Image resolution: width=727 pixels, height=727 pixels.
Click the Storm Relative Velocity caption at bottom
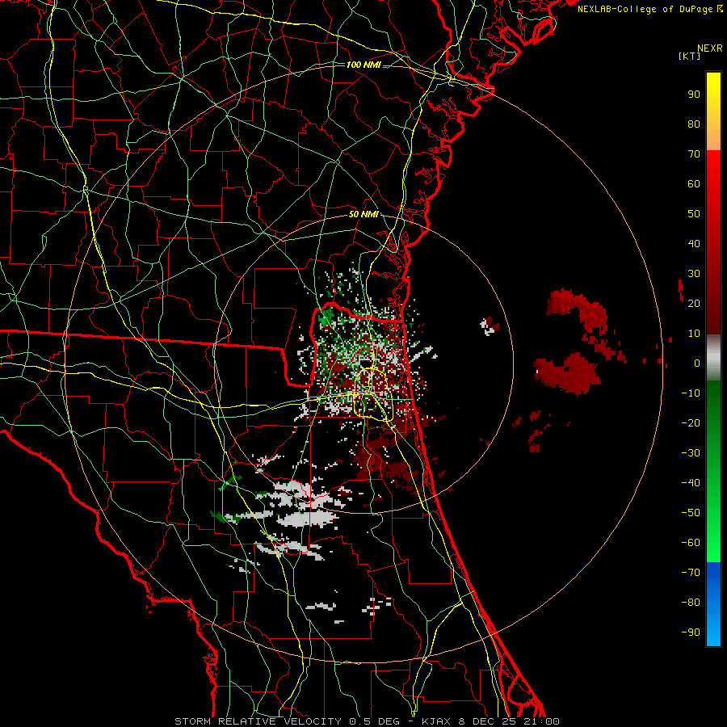pos(367,721)
